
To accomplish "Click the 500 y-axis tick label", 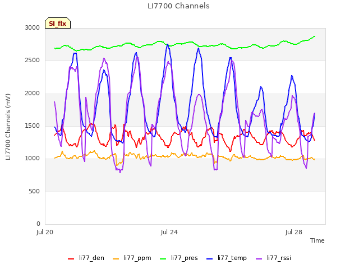I will pyautogui.click(x=34, y=191).
